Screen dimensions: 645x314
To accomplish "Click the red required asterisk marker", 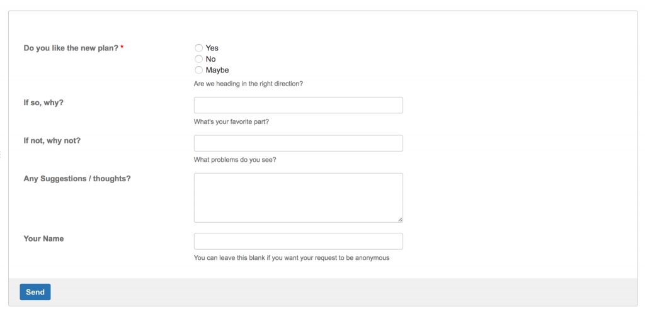I will pos(122,48).
